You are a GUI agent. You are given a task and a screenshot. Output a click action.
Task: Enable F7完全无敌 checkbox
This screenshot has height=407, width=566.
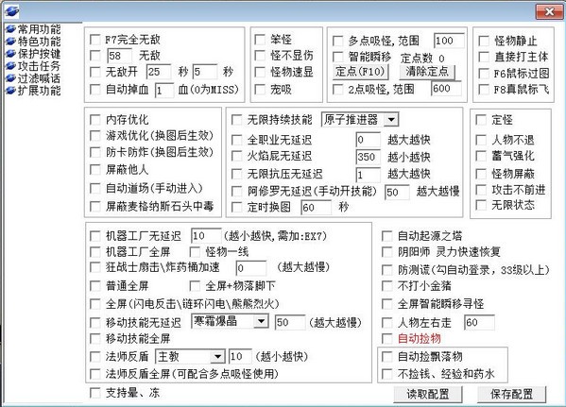[94, 40]
